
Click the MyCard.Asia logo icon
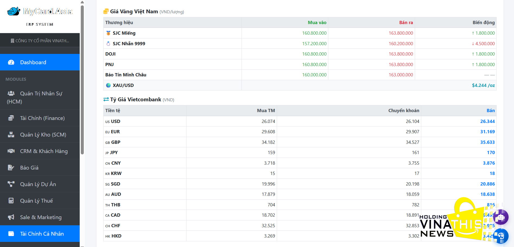tap(14, 11)
